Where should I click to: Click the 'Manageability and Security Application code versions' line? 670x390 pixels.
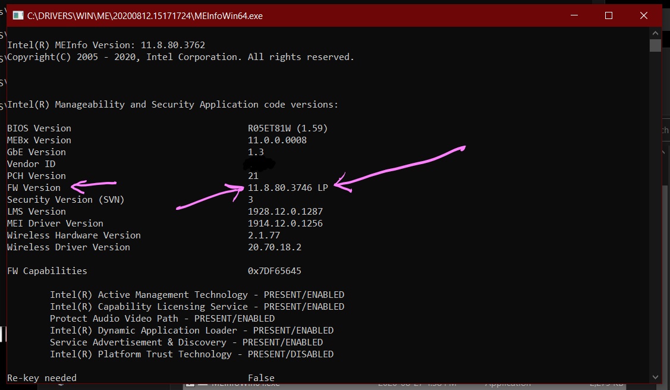pos(172,105)
